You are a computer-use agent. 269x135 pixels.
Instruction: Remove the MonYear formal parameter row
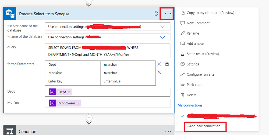pos(159,72)
